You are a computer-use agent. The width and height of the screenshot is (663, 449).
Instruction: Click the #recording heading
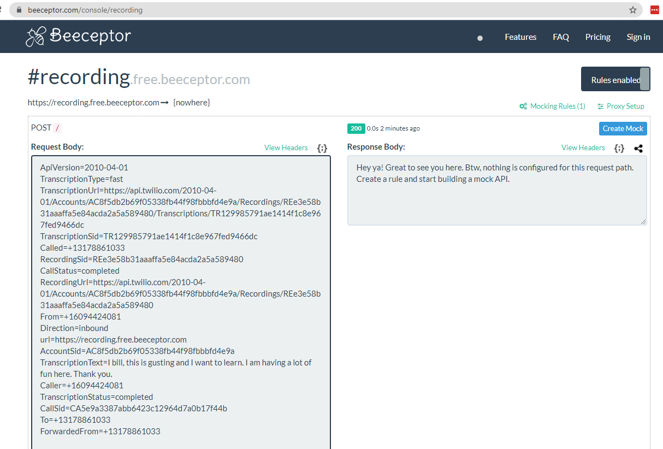[79, 77]
